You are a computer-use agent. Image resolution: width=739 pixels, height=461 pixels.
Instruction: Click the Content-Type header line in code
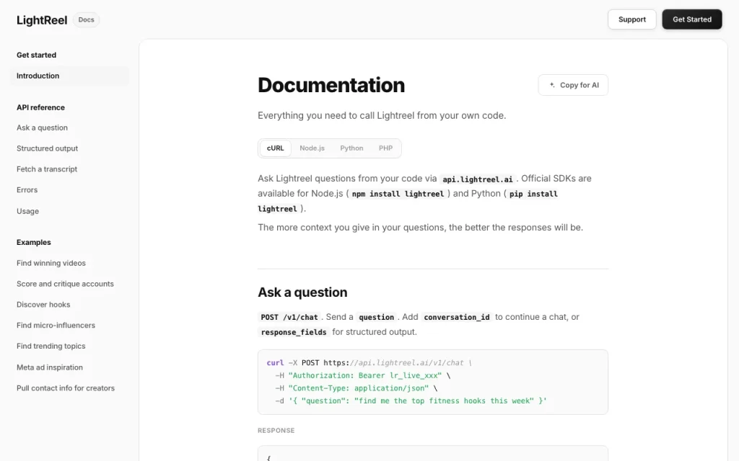click(357, 388)
